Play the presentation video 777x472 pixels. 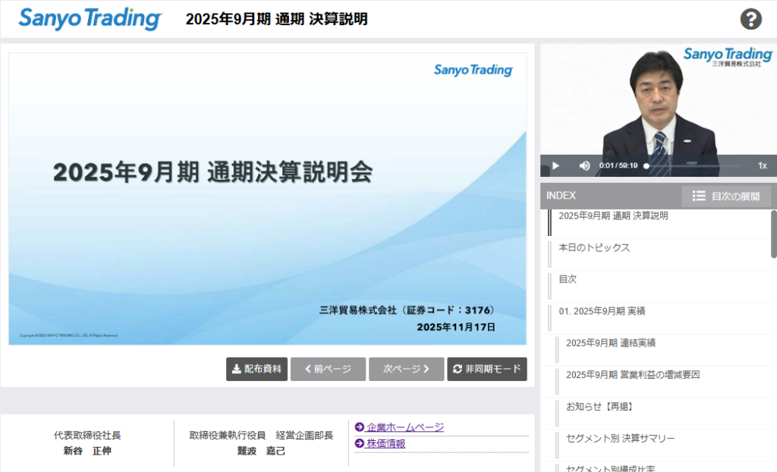[555, 165]
